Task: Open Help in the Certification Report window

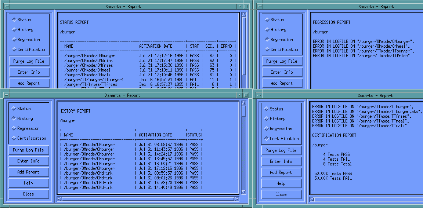Action: click(281, 183)
